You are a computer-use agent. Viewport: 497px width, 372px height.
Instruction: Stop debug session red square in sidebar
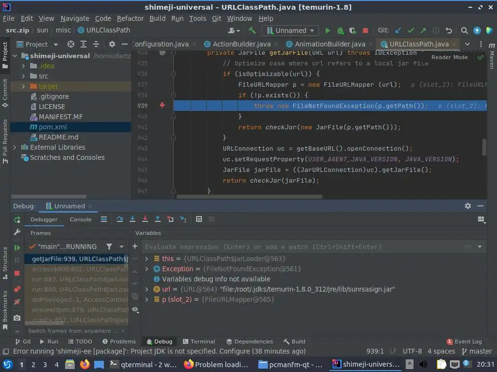[x=17, y=273]
